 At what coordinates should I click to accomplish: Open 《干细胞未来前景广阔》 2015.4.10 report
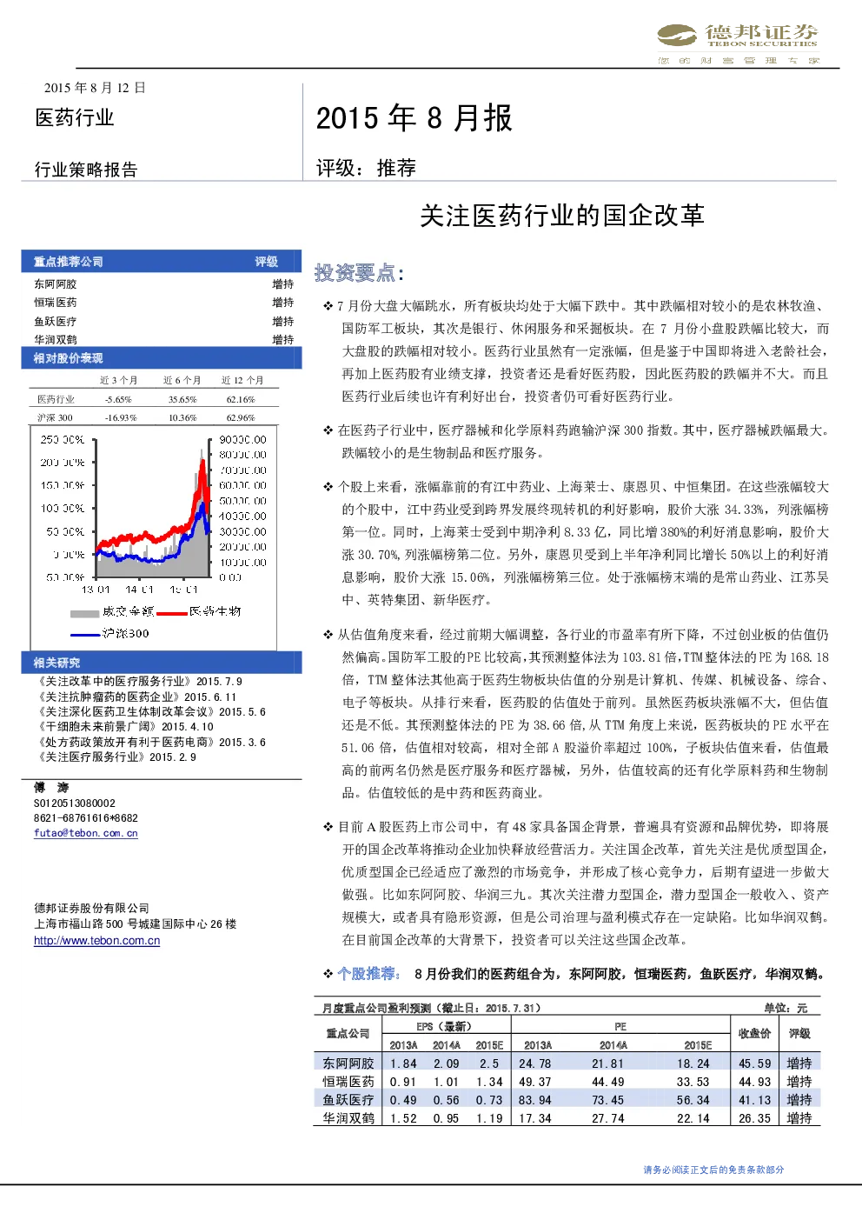click(124, 727)
